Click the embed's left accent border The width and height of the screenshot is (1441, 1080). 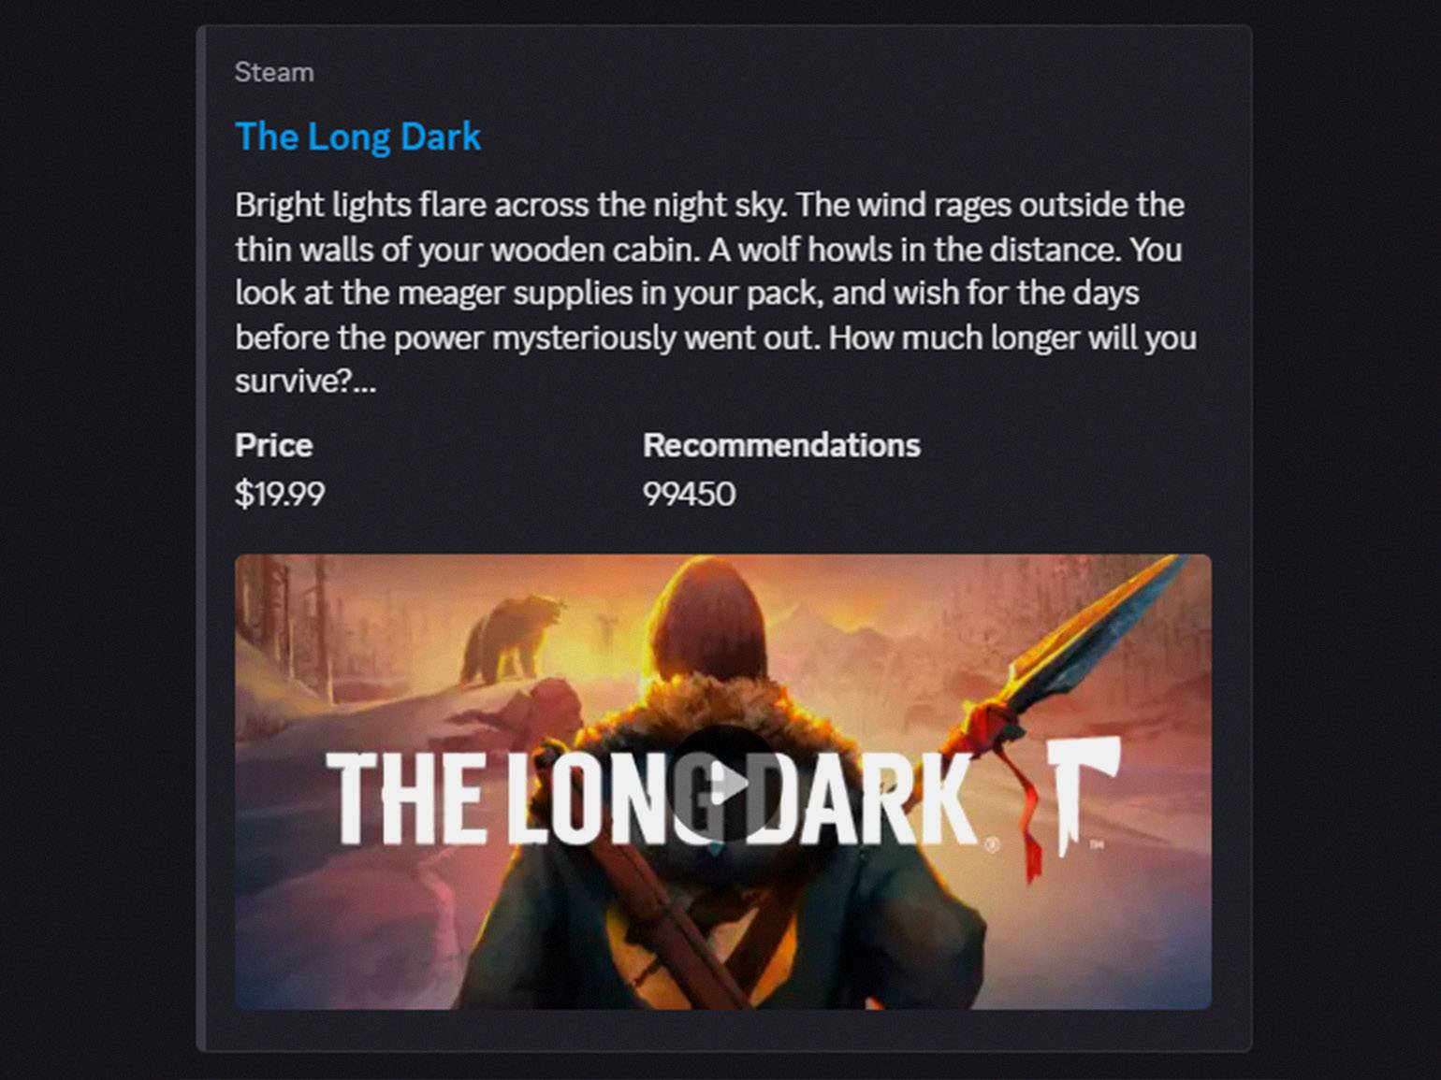[x=200, y=539]
